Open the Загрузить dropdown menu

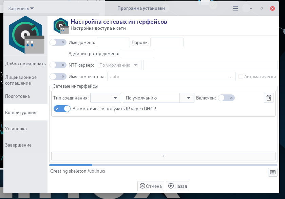pos(21,8)
